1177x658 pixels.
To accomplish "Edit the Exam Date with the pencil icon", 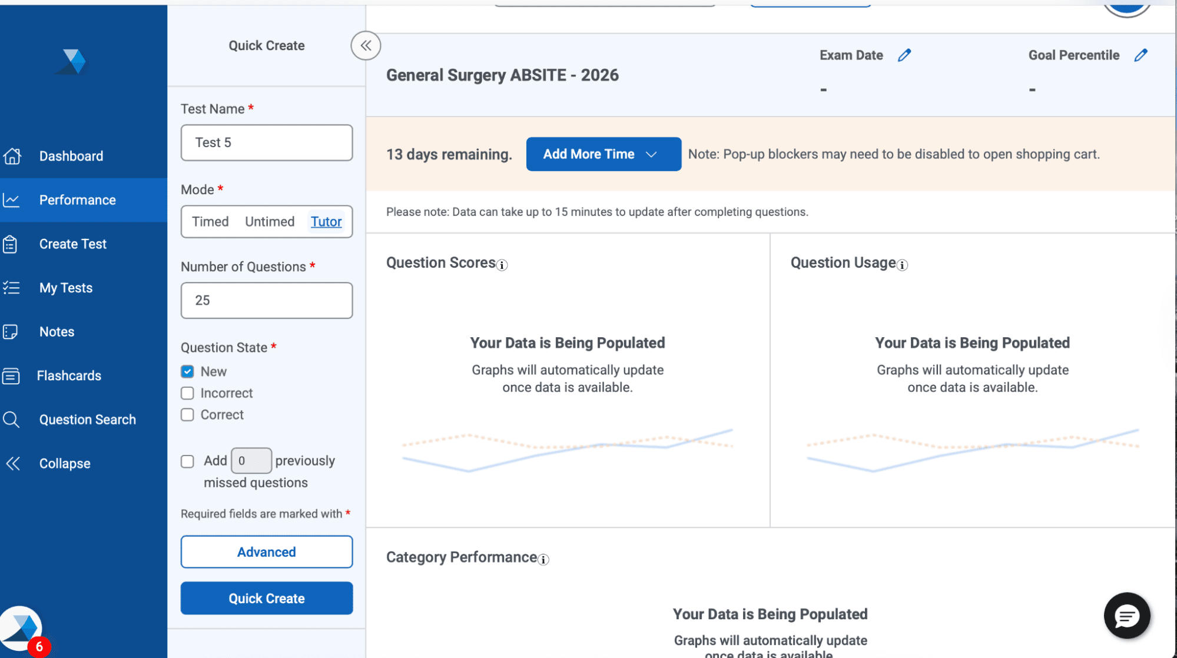I will [x=905, y=54].
